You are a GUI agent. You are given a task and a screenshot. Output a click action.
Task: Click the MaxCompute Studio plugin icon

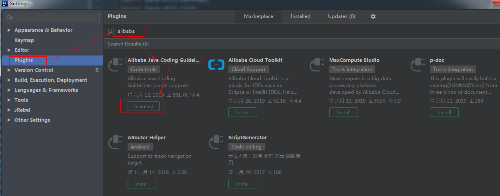point(317,64)
